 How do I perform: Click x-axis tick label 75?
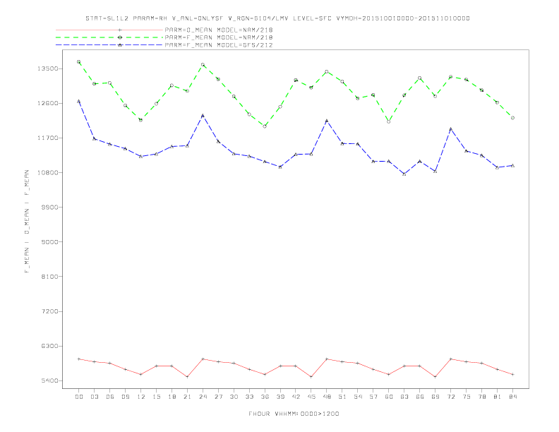coord(467,397)
